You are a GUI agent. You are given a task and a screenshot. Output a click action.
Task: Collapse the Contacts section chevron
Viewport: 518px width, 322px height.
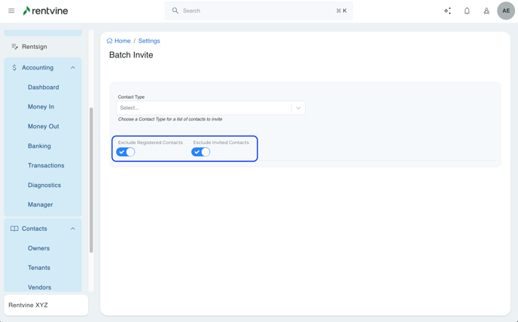73,228
